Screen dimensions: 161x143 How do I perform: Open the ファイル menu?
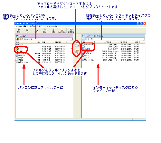click(18, 26)
